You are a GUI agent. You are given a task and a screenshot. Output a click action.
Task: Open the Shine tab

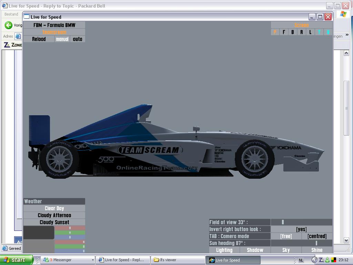[x=317, y=250]
